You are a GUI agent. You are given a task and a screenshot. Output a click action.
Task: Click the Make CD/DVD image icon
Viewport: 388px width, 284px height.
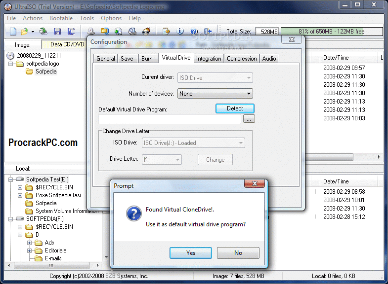pyautogui.click(x=91, y=32)
